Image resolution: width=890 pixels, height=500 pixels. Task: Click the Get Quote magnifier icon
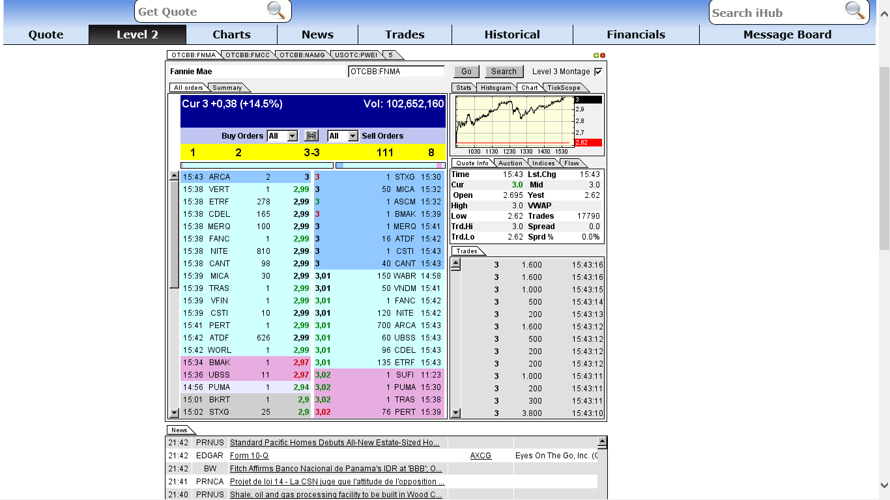click(276, 10)
